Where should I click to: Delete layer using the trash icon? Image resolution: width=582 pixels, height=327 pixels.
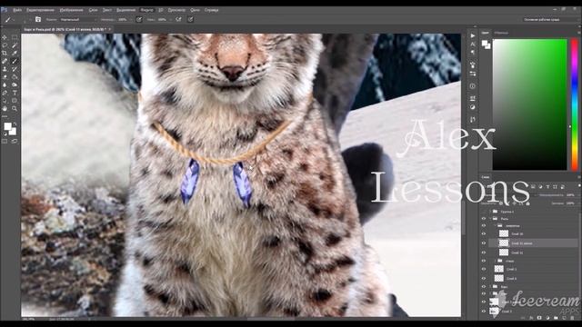pos(572,318)
